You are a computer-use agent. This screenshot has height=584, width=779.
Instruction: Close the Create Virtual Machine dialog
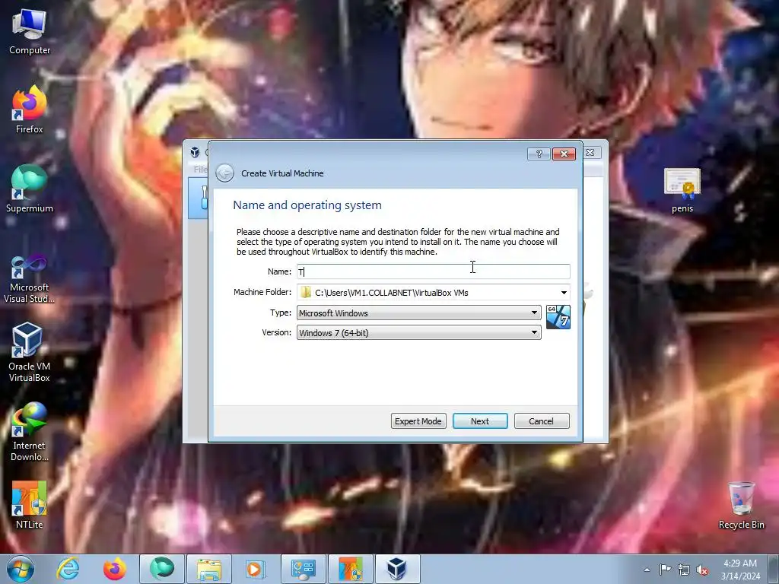click(x=564, y=154)
